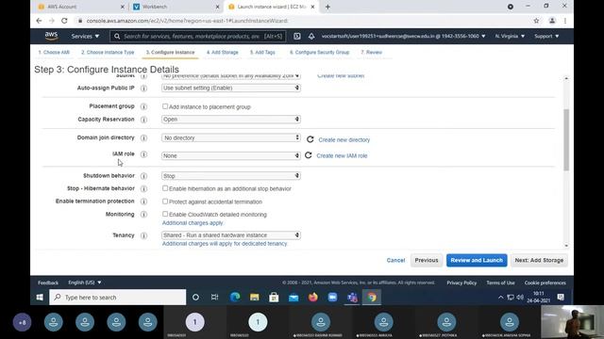Image resolution: width=604 pixels, height=339 pixels.
Task: Go to step 5 Add Tags
Action: [262, 53]
